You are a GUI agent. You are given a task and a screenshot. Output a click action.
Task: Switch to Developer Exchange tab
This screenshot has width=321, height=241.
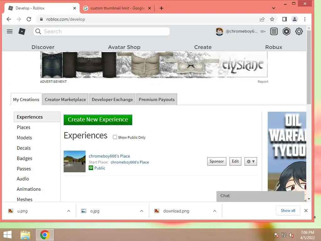tap(112, 99)
